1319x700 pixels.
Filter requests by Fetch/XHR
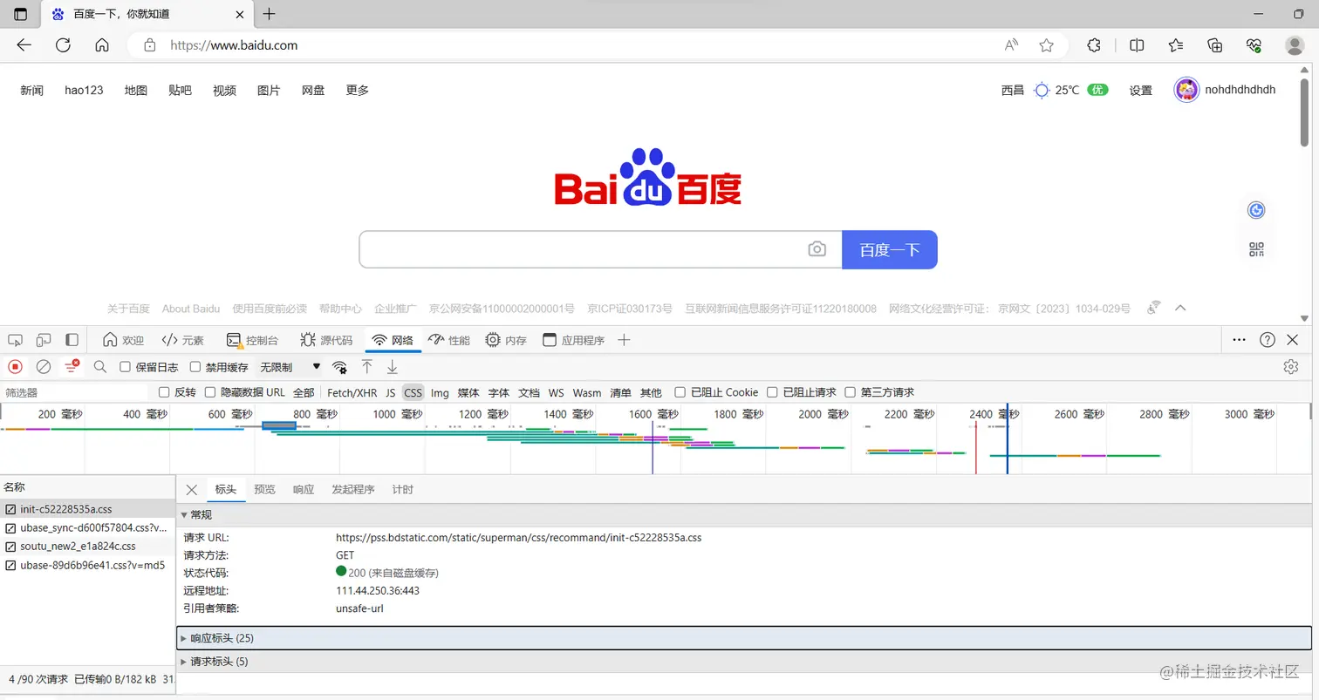coord(352,392)
